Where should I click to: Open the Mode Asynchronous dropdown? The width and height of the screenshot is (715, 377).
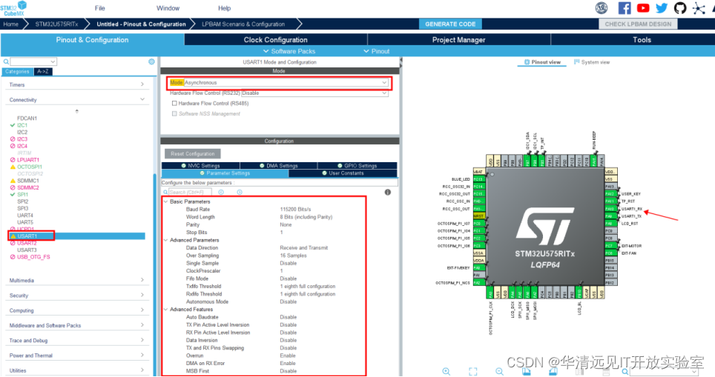pyautogui.click(x=286, y=82)
